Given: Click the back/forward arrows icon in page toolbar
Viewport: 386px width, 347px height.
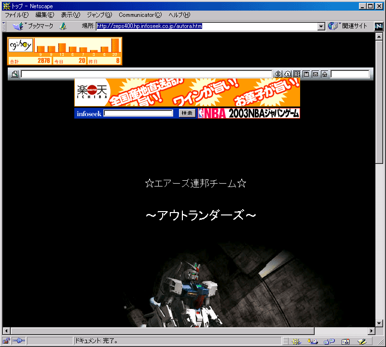Looking at the screenshot, I should click(278, 74).
